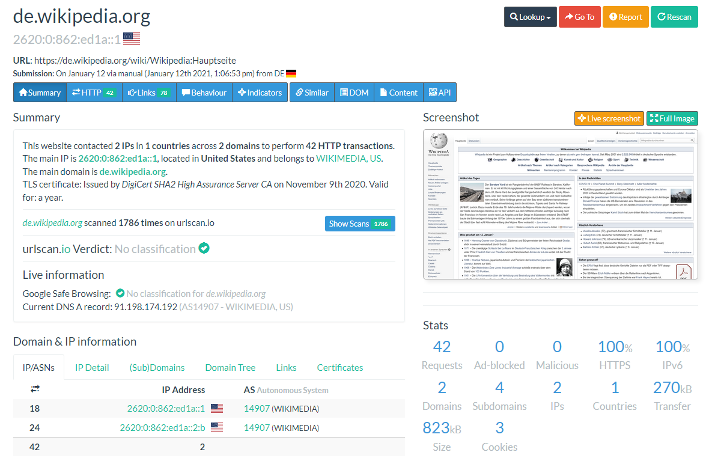Click the red Go To button
Screen dimensions: 709x470
pyautogui.click(x=579, y=17)
